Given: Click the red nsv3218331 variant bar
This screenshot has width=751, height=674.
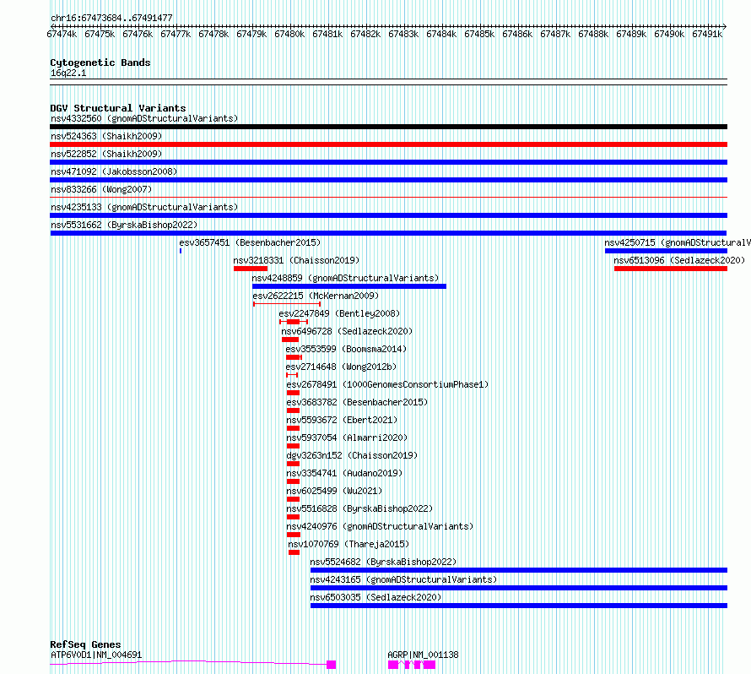Looking at the screenshot, I should click(x=251, y=269).
